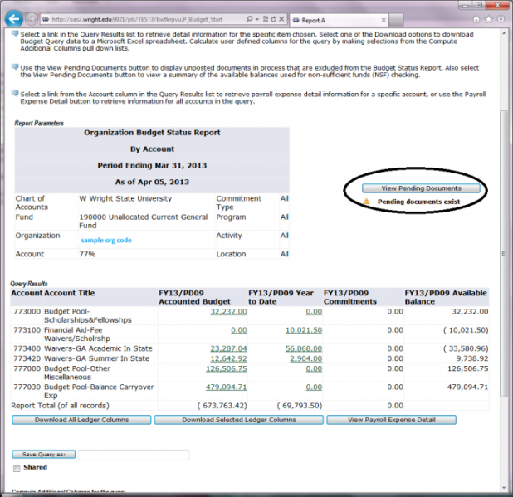This screenshot has width=513, height=497.
Task: Open 0.00 accounted budget link for 773100
Action: [239, 330]
